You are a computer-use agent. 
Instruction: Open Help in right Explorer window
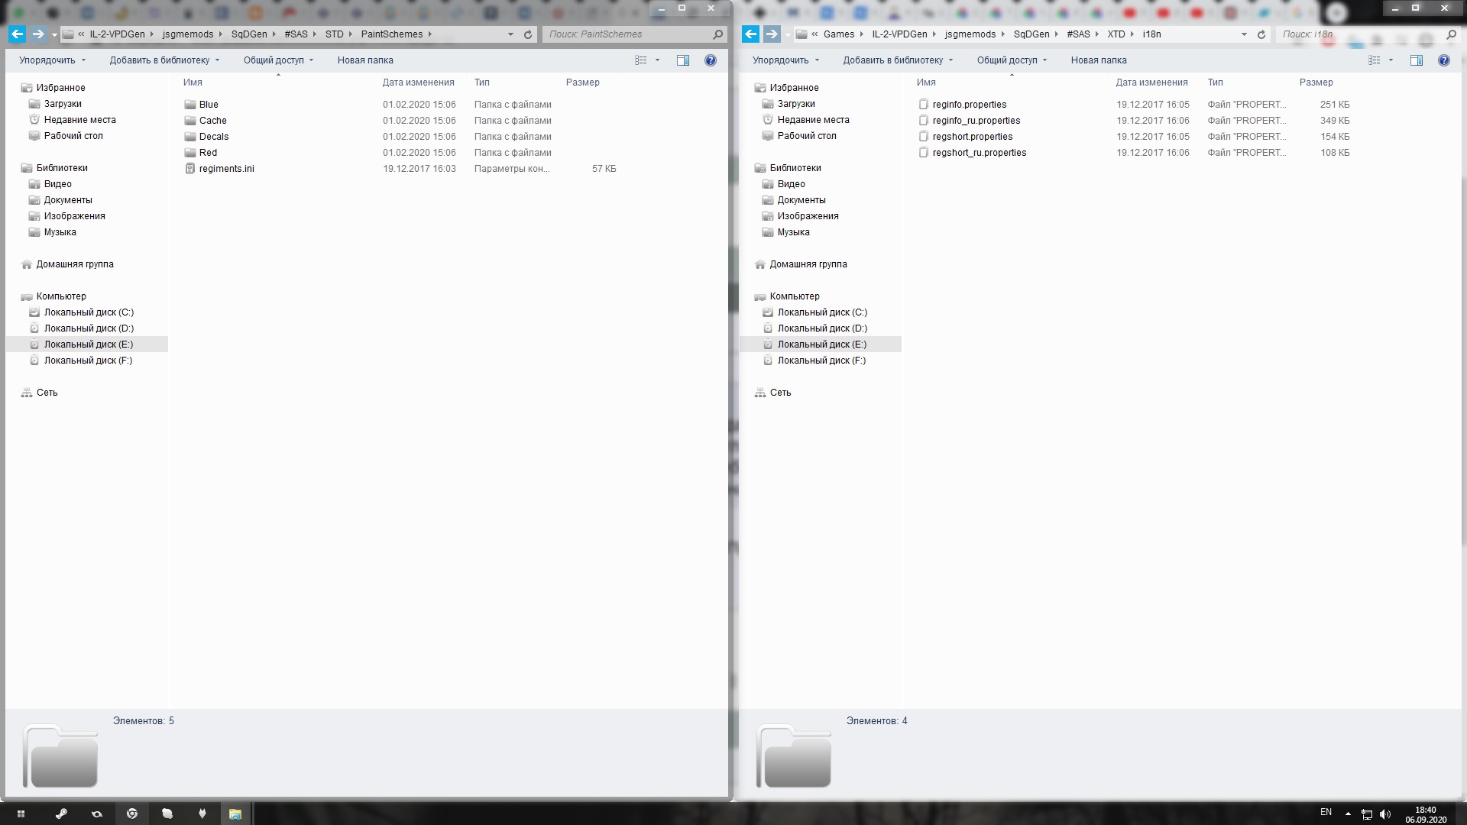coord(1443,60)
